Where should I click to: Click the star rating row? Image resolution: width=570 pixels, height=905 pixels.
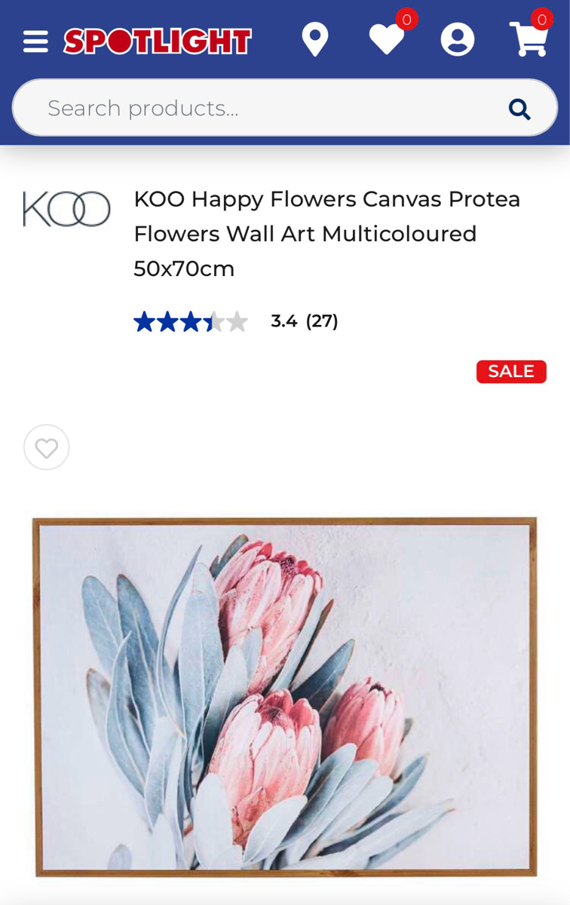pos(191,322)
